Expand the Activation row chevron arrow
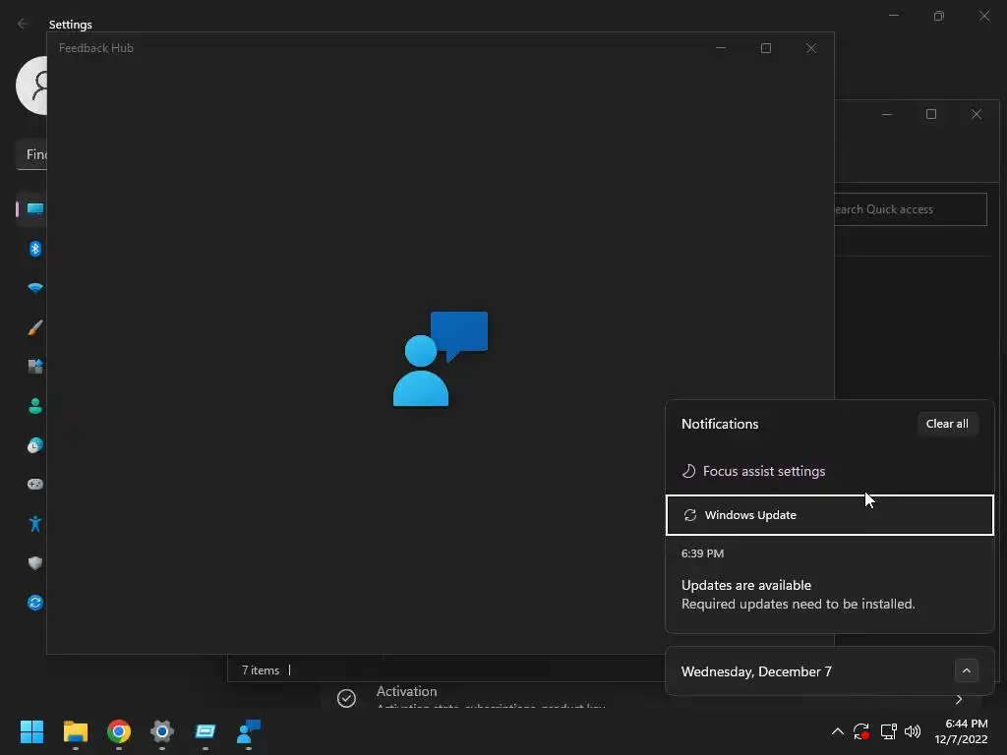The width and height of the screenshot is (1007, 755). tap(959, 699)
